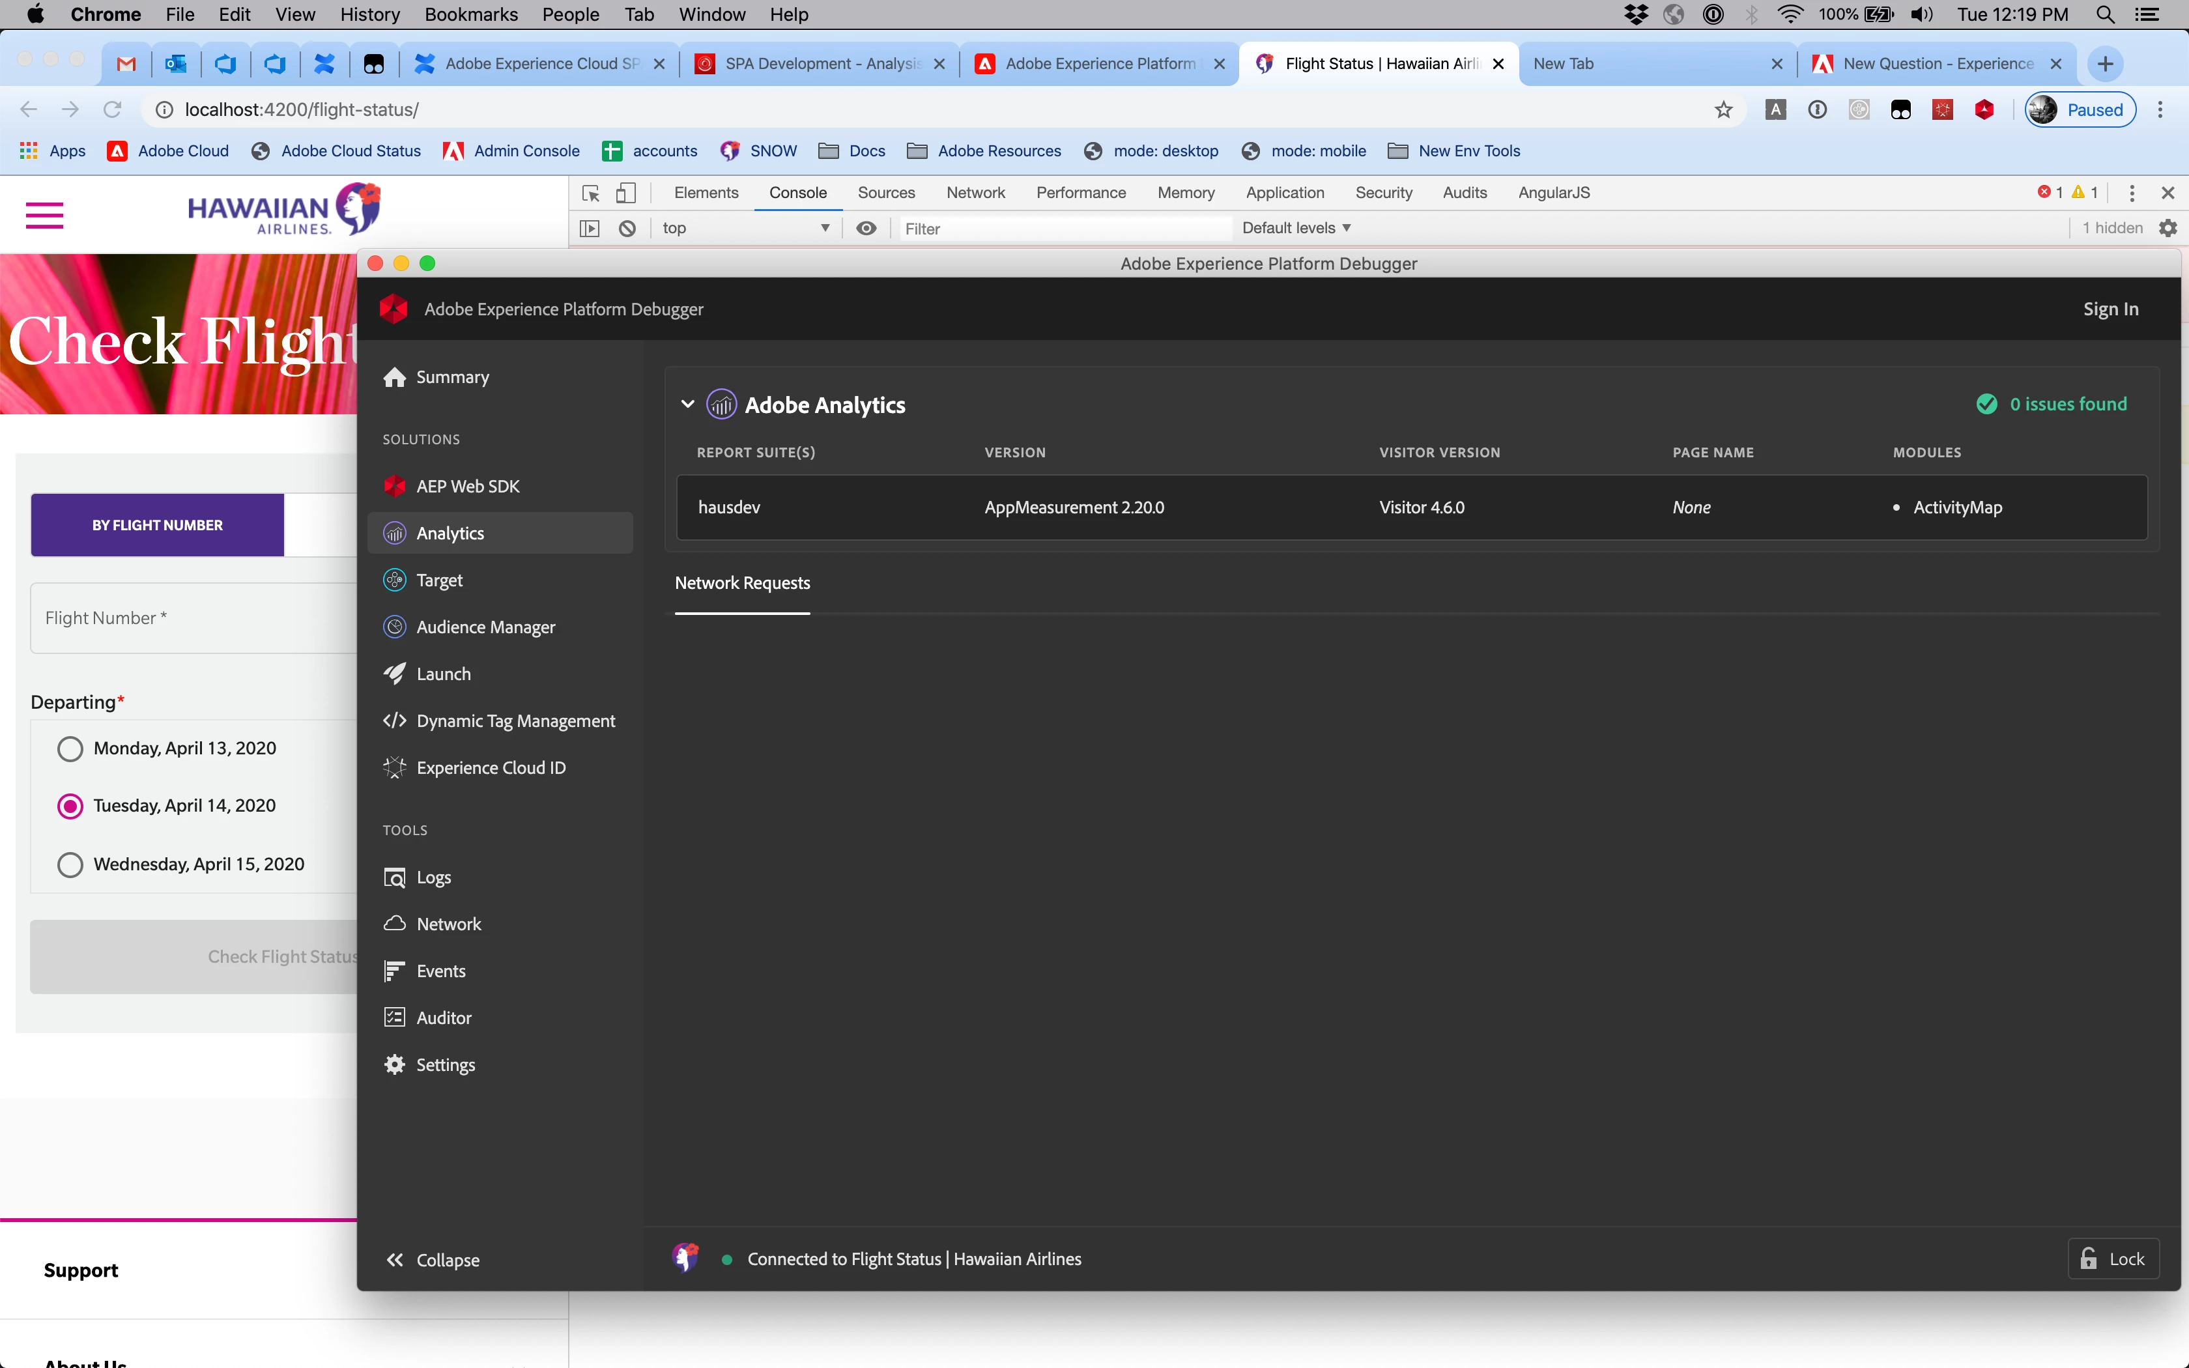Image resolution: width=2189 pixels, height=1368 pixels.
Task: Open the Auditor tool
Action: (x=443, y=1018)
